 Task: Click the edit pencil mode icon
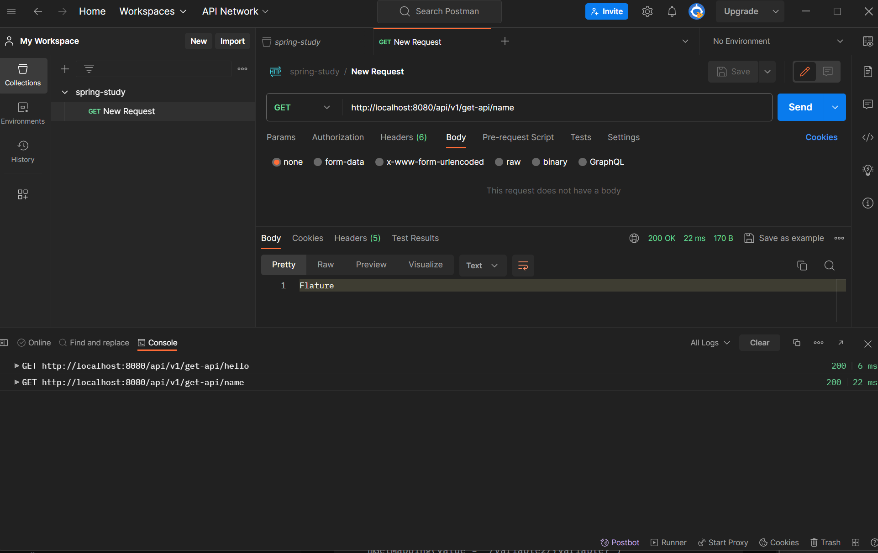(x=804, y=72)
